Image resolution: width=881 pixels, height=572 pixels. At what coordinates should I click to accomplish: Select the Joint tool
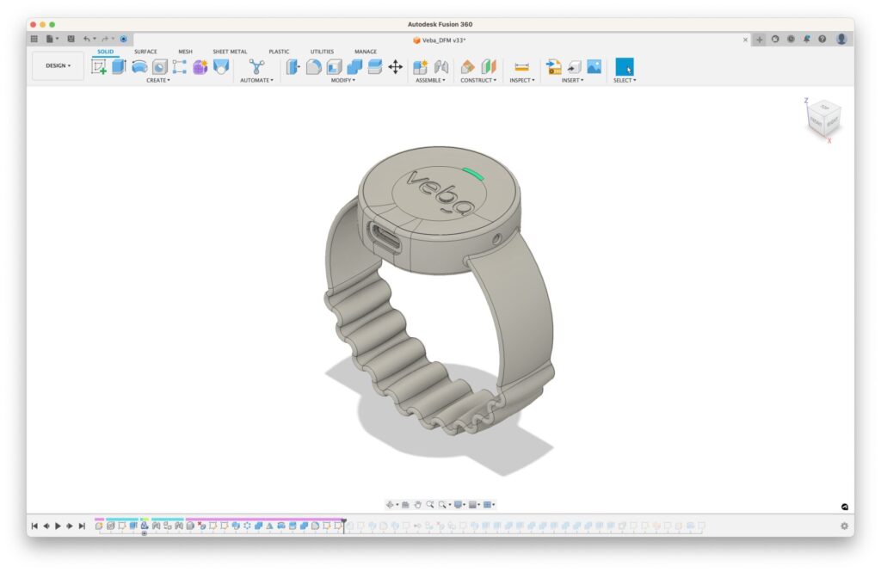point(441,67)
